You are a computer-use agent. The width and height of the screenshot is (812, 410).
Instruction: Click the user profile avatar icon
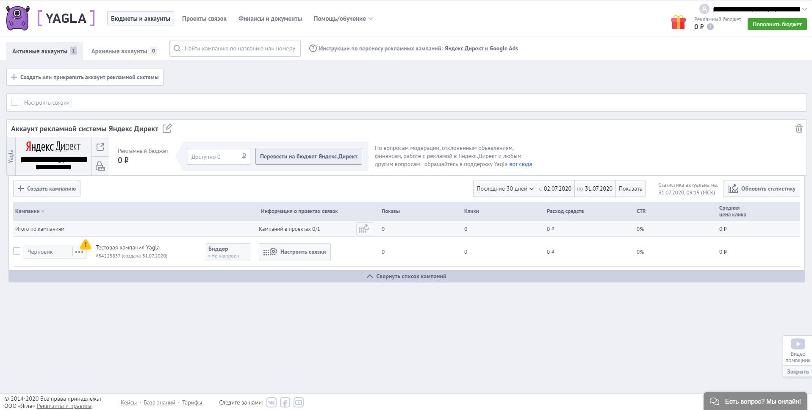704,9
